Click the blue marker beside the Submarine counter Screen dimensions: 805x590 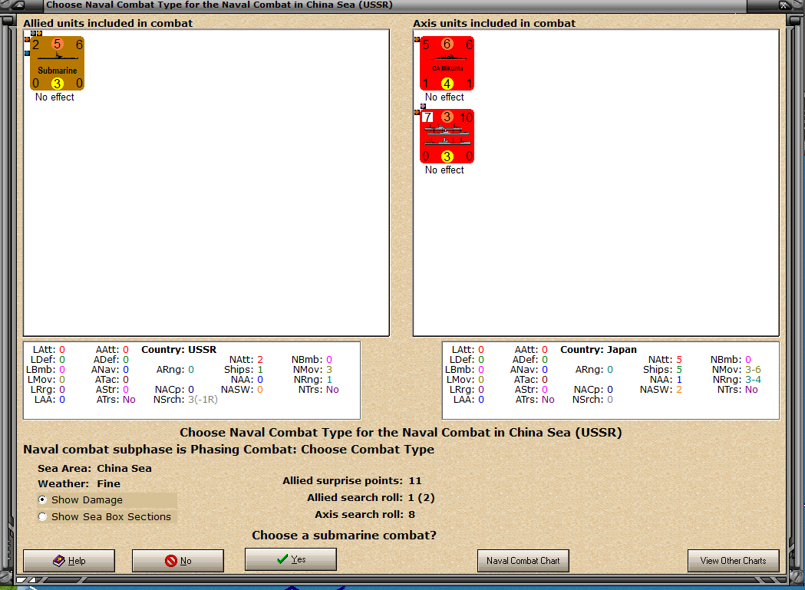click(x=28, y=53)
